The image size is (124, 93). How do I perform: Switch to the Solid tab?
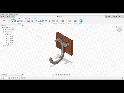13,18
